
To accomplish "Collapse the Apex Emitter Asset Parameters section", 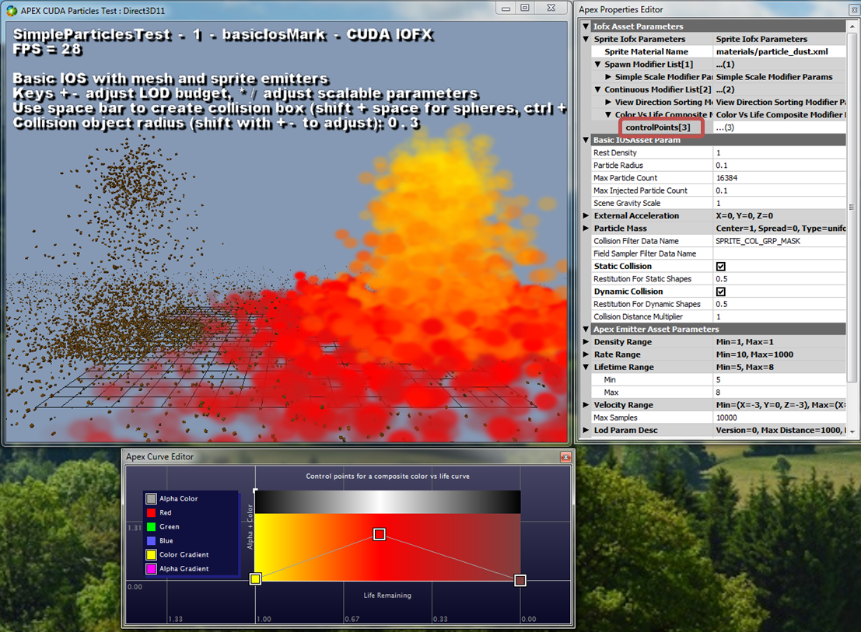I will click(586, 329).
